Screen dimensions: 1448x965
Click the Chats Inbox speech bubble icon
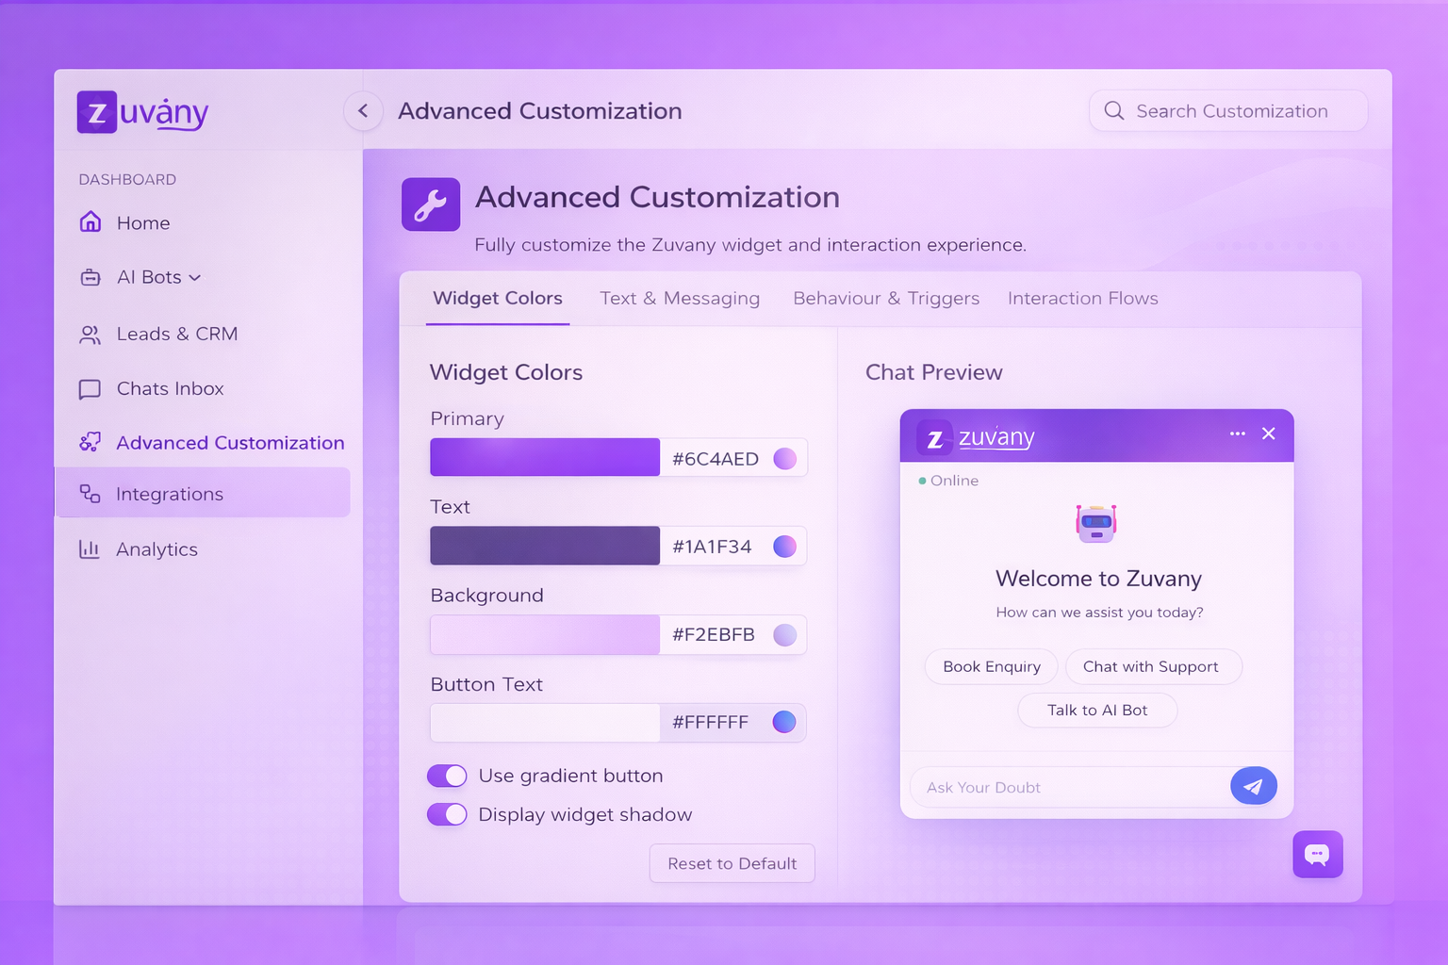click(x=90, y=388)
